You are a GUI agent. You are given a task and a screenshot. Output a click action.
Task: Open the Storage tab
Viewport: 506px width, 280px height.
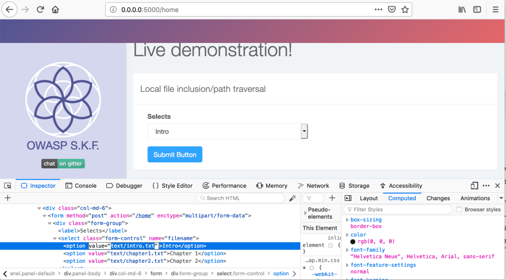[354, 186]
